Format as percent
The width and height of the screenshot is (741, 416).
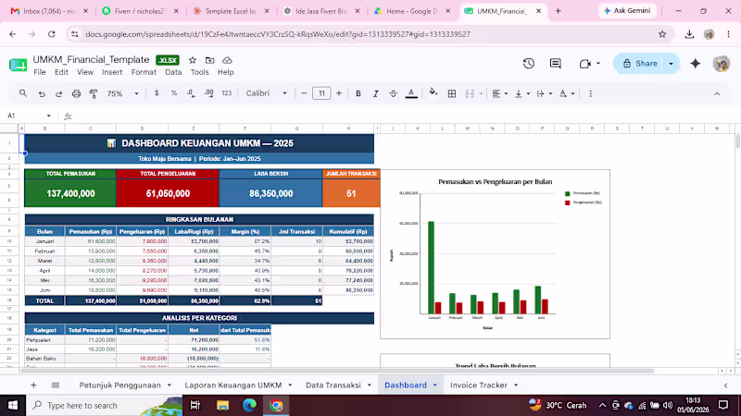174,93
